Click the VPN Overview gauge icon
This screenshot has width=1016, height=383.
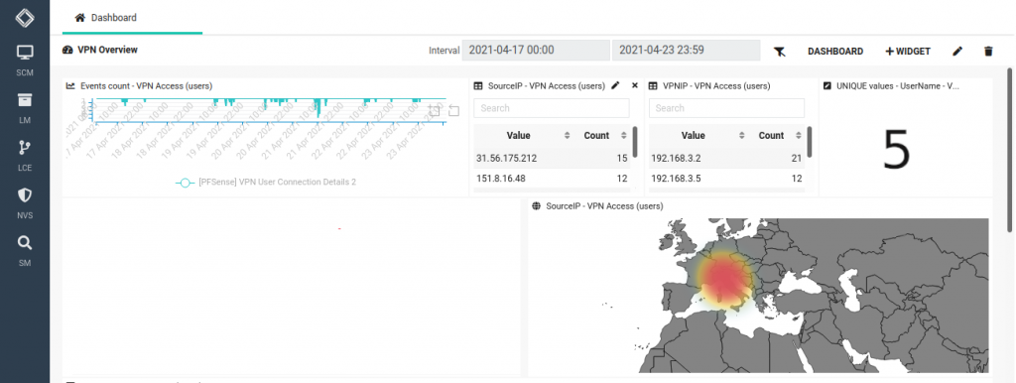(68, 50)
